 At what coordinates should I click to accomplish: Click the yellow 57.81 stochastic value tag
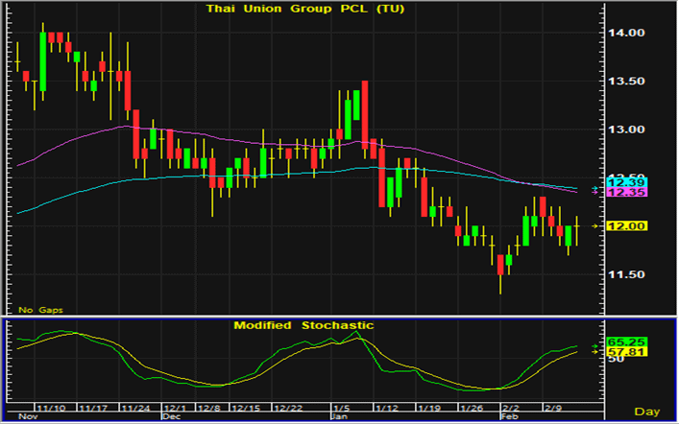[x=627, y=352]
